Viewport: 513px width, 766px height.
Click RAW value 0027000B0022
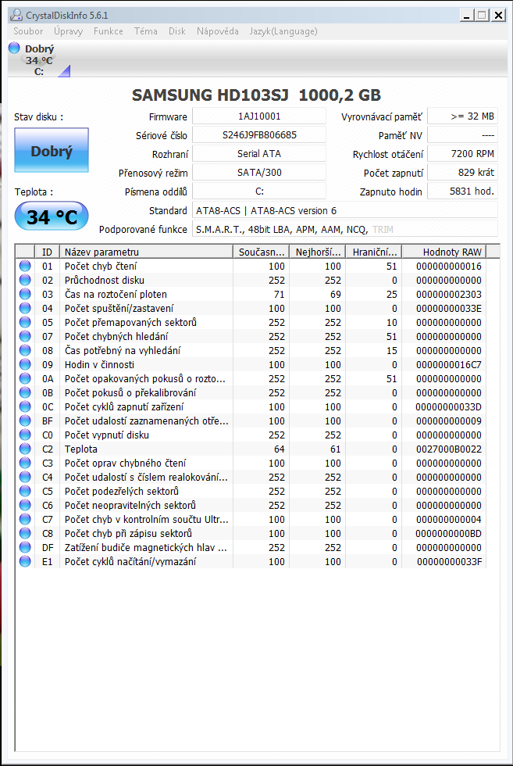click(x=448, y=449)
